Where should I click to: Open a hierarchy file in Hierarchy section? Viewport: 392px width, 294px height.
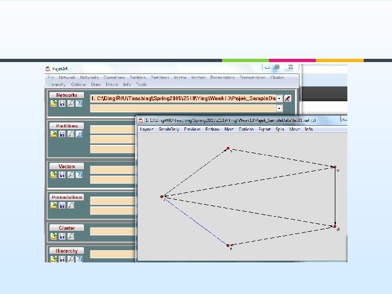53,259
